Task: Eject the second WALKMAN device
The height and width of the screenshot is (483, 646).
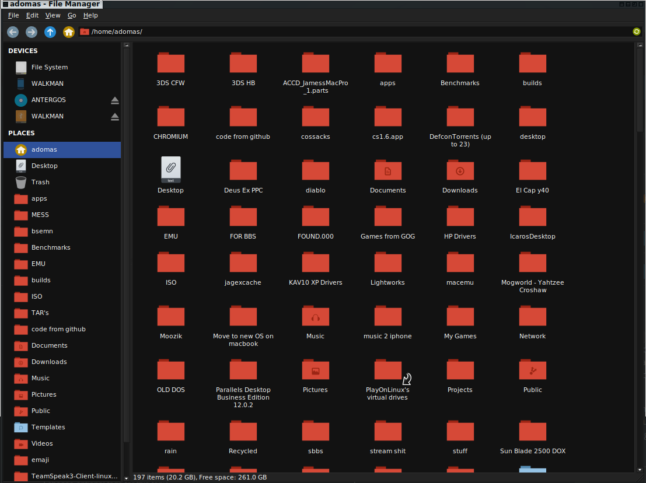Action: point(115,117)
